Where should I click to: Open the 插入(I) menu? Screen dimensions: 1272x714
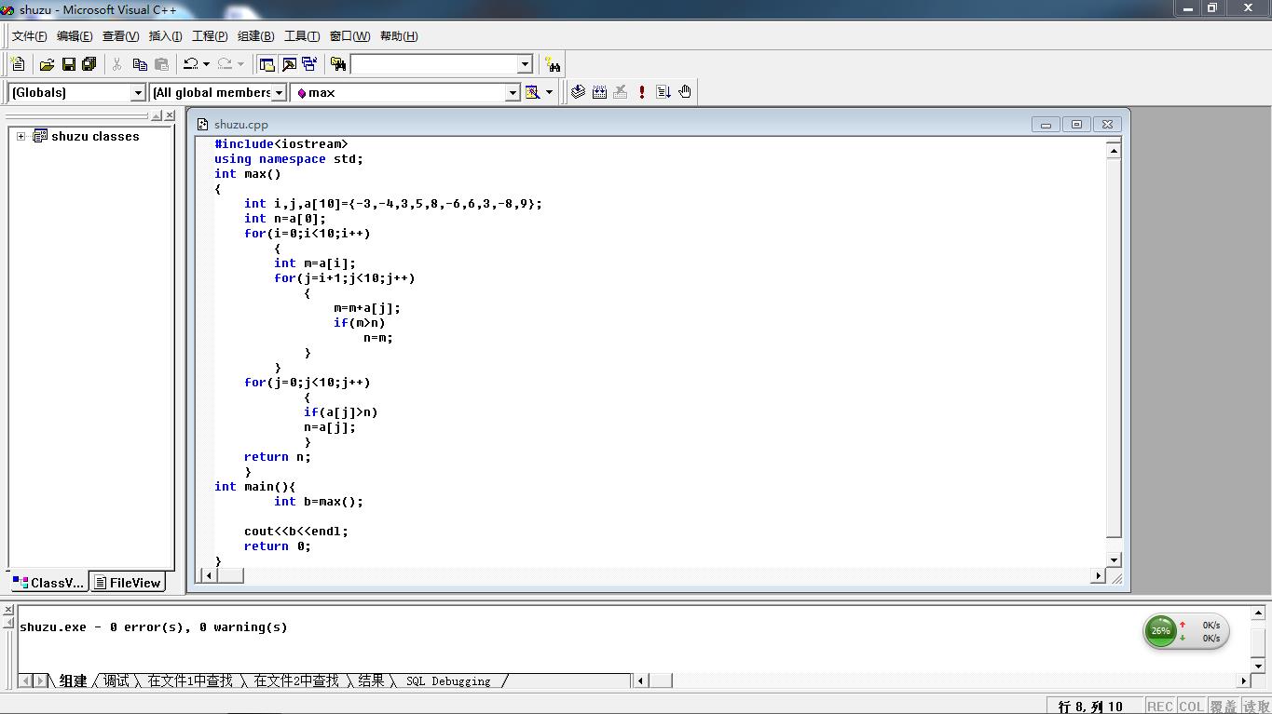[166, 36]
